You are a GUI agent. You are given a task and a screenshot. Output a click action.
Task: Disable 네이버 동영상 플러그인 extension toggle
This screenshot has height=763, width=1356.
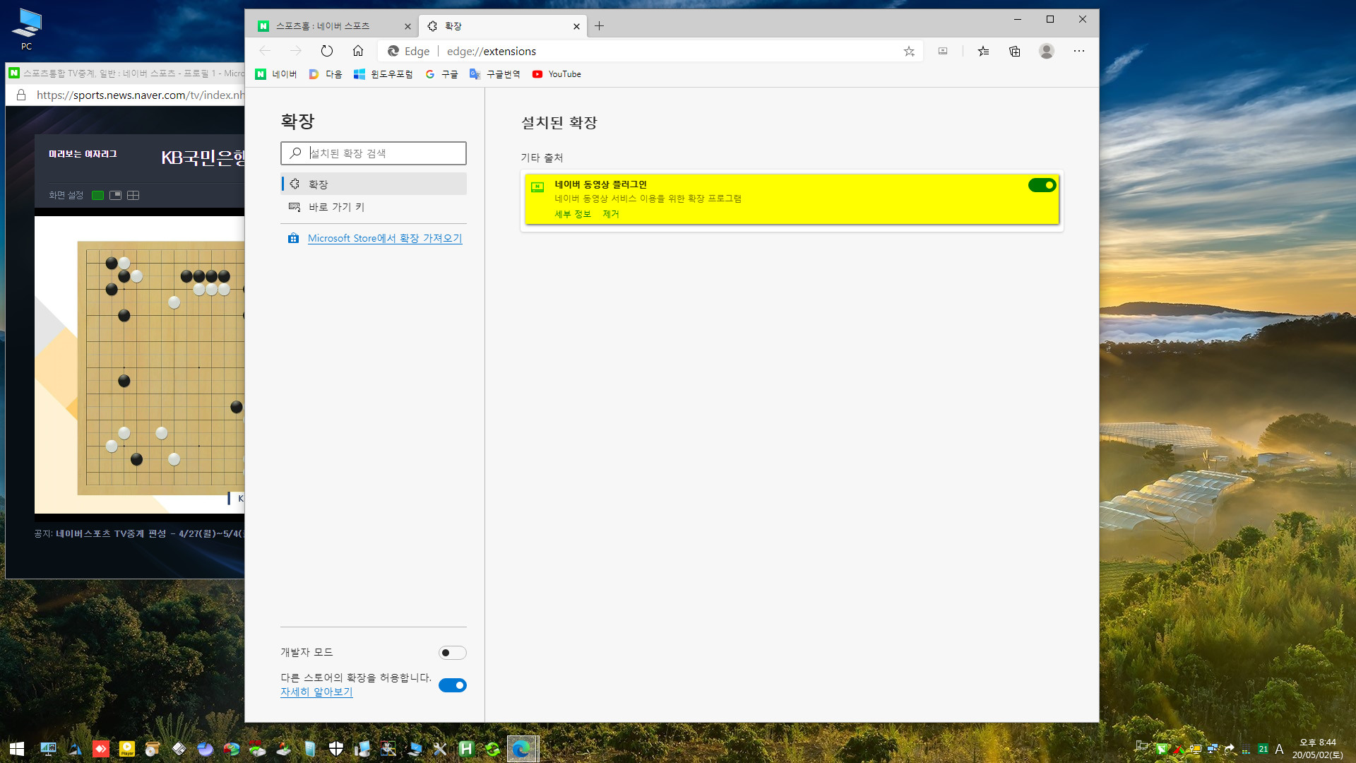pyautogui.click(x=1042, y=185)
